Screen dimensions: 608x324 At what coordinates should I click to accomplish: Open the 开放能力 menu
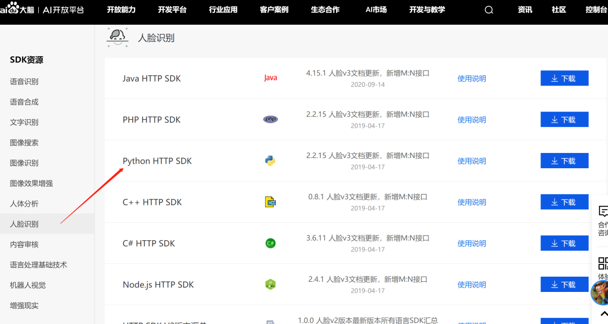click(121, 10)
